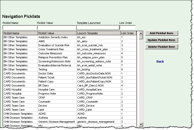The height and width of the screenshot is (130, 194).
Task: Click link order 7 cell
Action: tap(128, 65)
